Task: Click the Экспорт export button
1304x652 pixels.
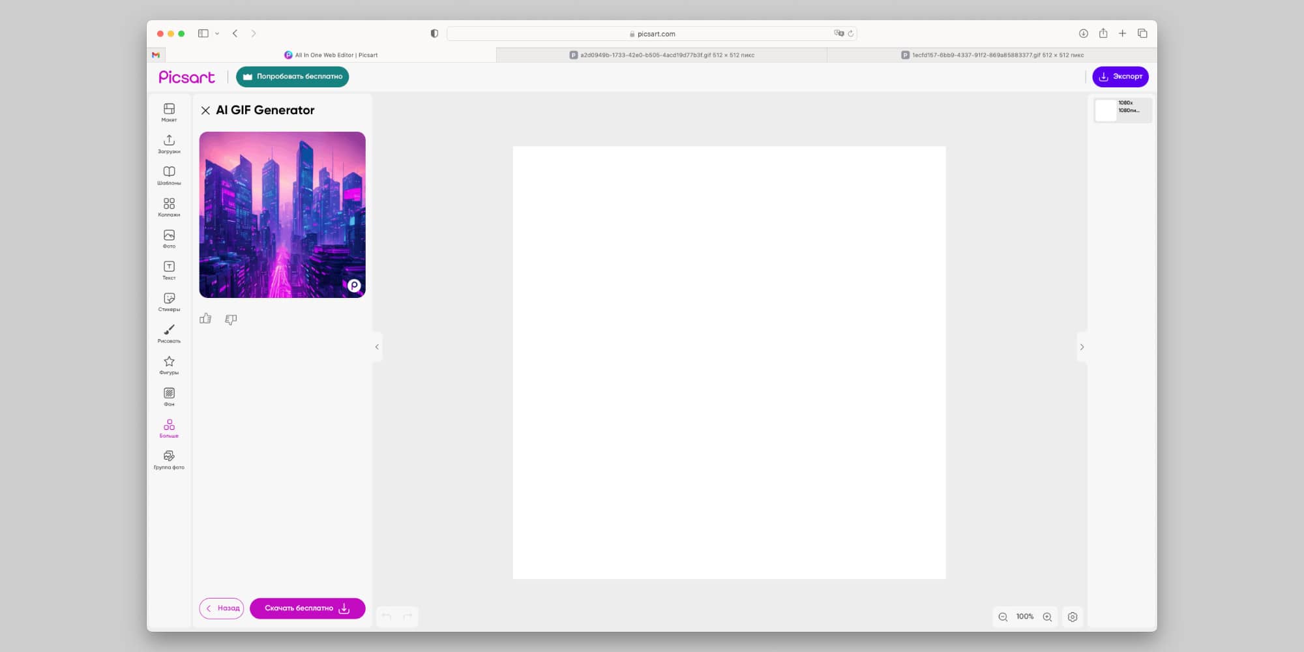Action: click(1120, 76)
